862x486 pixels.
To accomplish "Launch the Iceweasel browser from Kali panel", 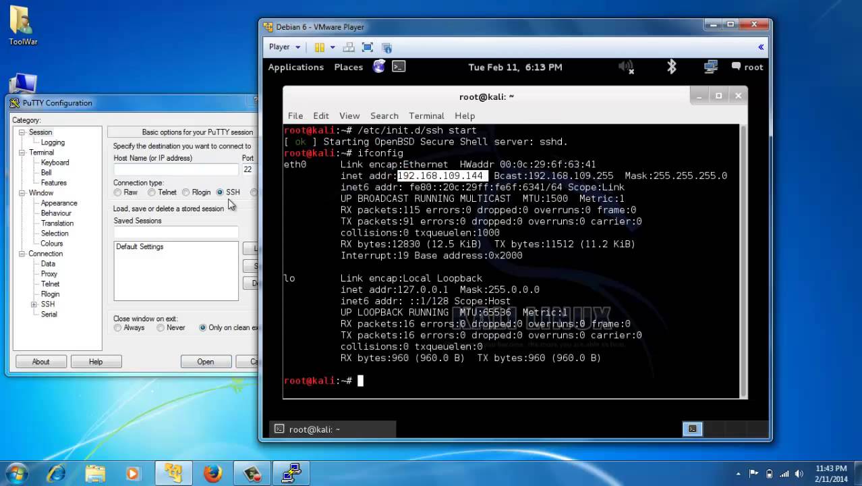I will [x=379, y=66].
